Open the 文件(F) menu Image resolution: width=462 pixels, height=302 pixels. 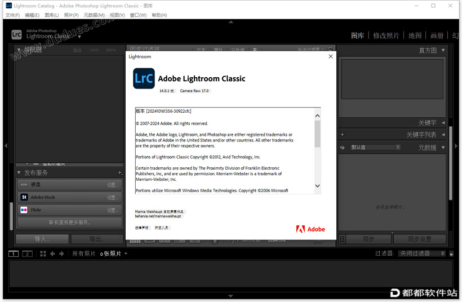point(12,15)
